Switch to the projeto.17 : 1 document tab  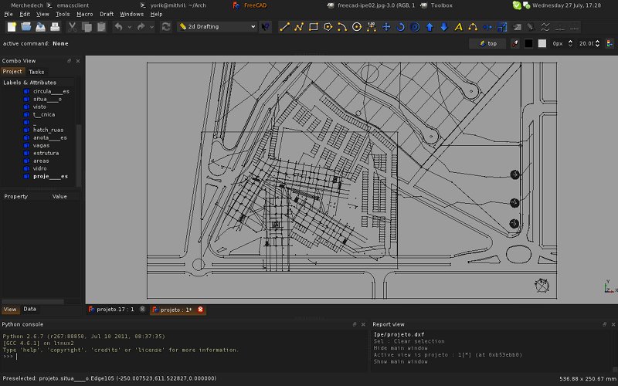tap(116, 310)
